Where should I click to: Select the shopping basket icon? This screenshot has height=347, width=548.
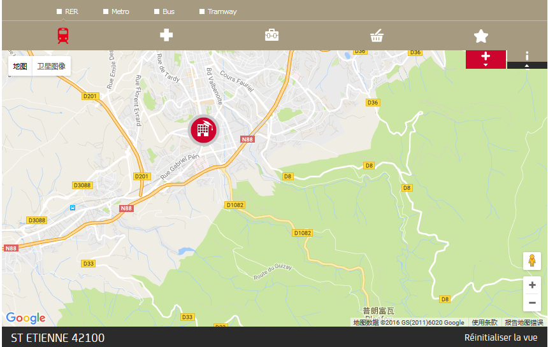point(377,36)
